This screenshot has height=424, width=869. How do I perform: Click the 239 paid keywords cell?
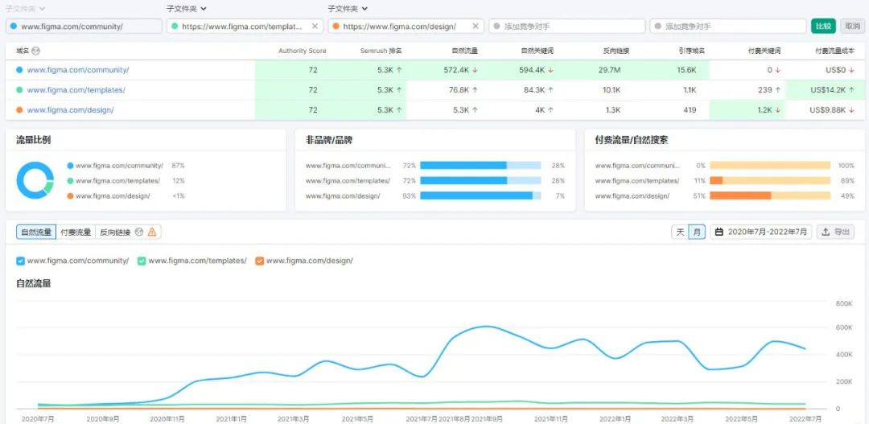point(765,90)
